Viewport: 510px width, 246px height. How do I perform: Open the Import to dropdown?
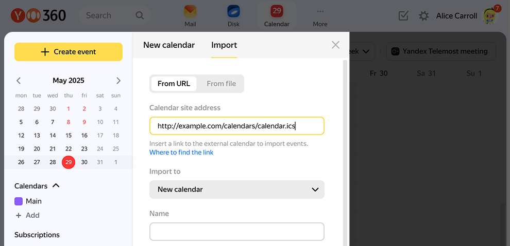tap(237, 190)
